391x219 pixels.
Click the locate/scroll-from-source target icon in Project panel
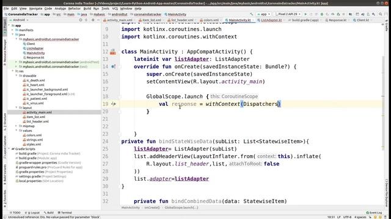pyautogui.click(x=81, y=20)
